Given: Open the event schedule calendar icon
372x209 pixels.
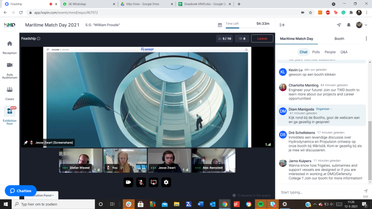Looking at the screenshot, I should [x=220, y=25].
